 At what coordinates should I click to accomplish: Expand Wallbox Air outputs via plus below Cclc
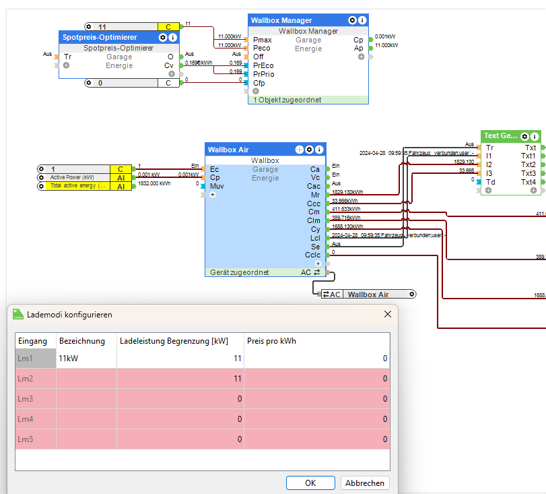point(318,264)
